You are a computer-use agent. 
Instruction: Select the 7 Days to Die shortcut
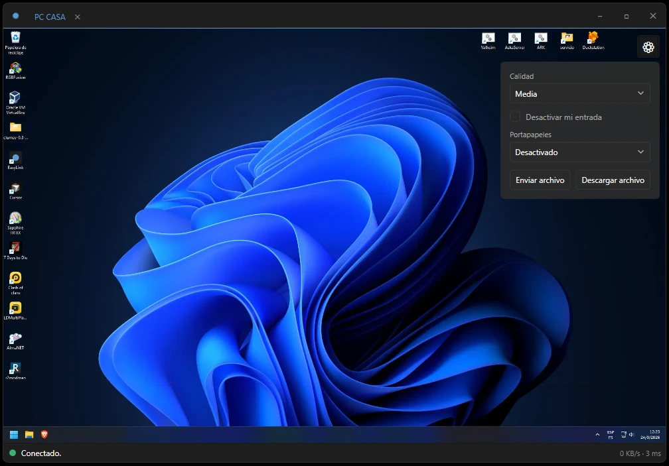(15, 251)
